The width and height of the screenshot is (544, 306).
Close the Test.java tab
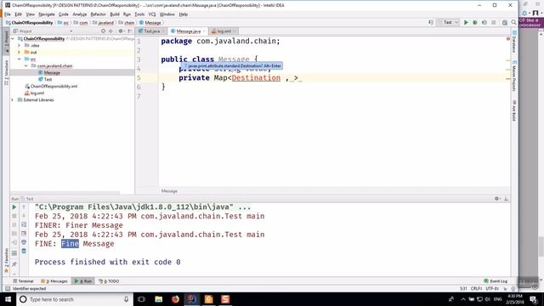pyautogui.click(x=163, y=31)
